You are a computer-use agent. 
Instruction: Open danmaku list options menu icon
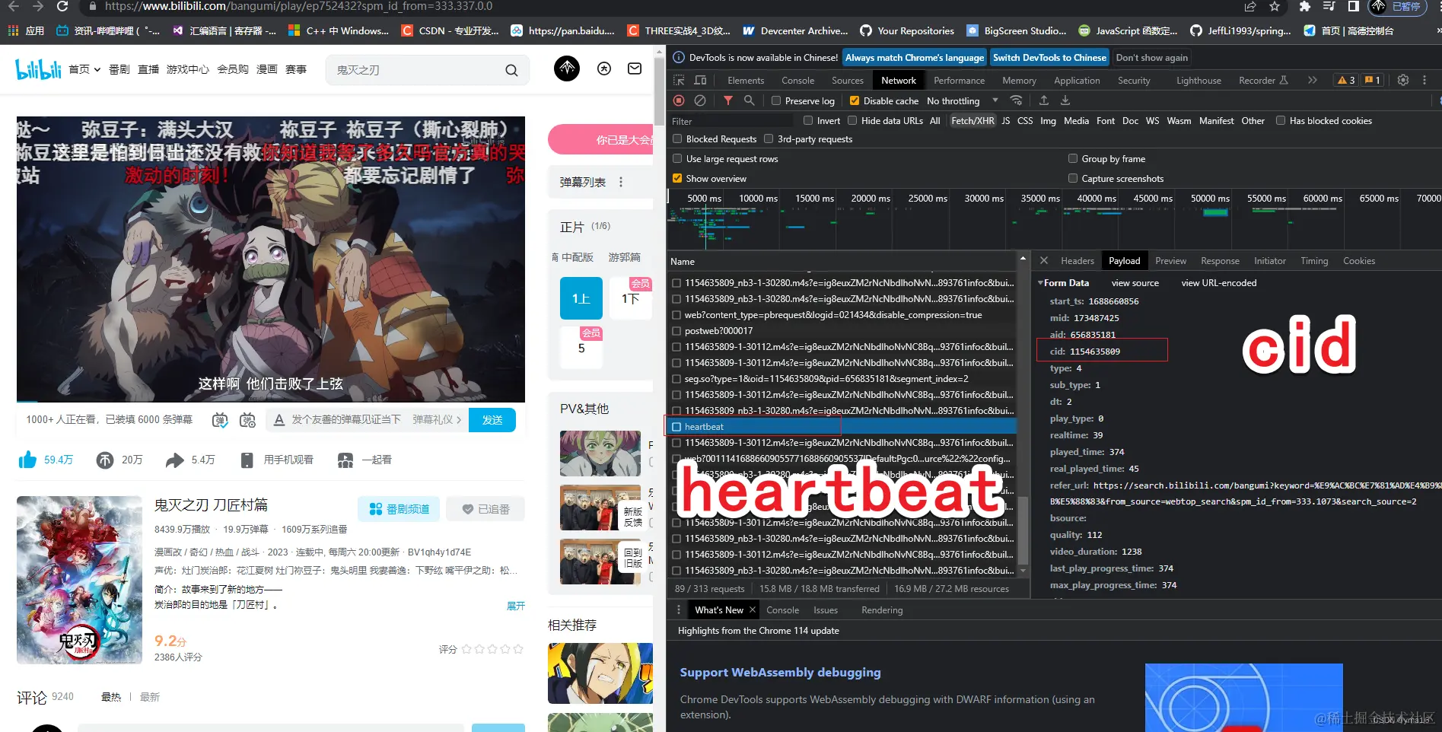tap(621, 182)
